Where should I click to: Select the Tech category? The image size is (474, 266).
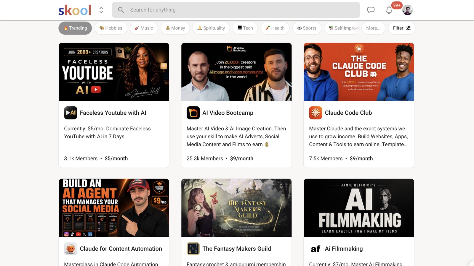pyautogui.click(x=245, y=28)
